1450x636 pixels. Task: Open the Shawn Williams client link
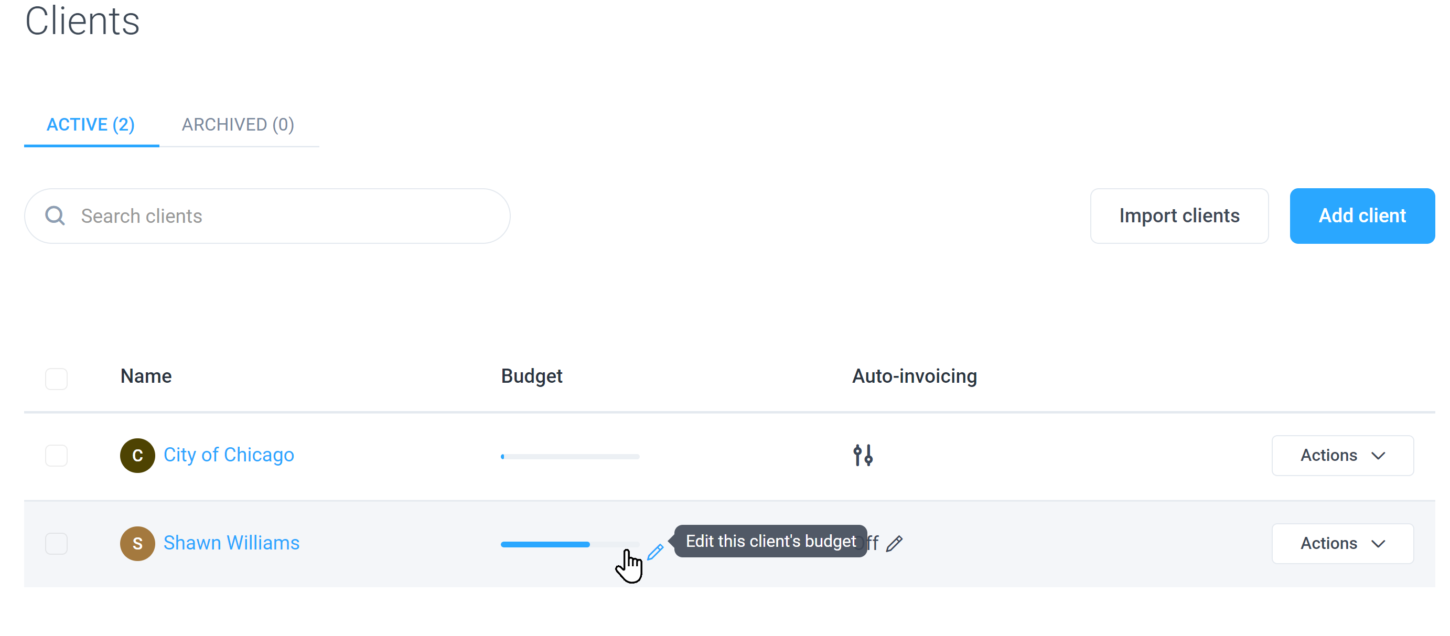231,543
